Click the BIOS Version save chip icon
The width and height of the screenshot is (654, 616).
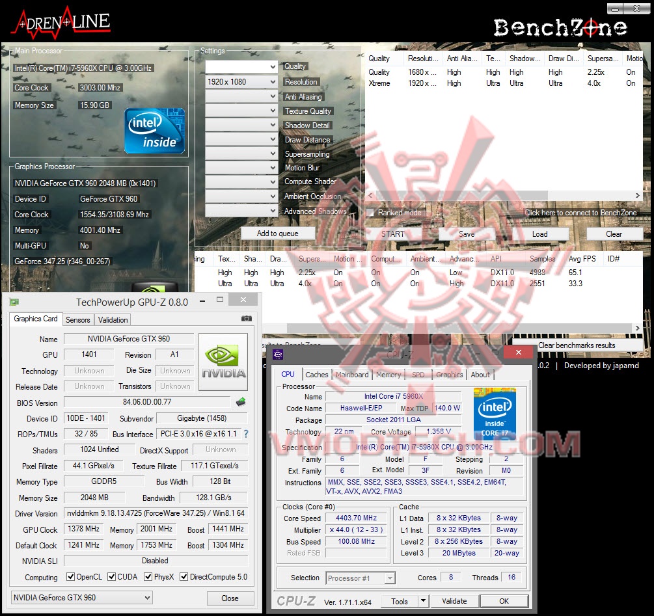241,402
